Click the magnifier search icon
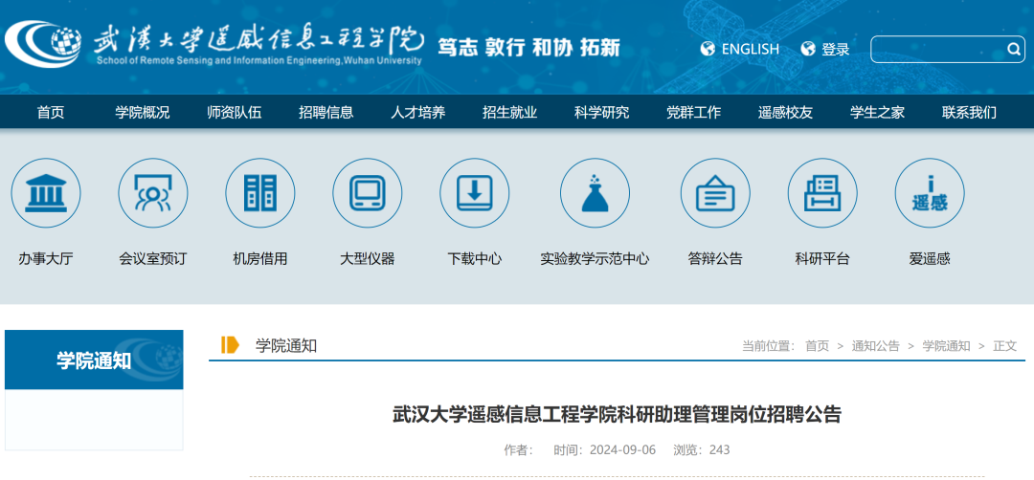 tap(1014, 50)
